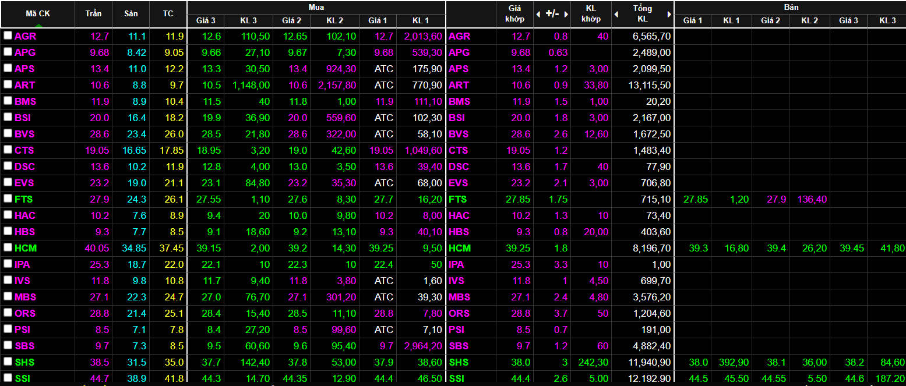Click green sort triangle under Mã CK
The height and width of the screenshot is (386, 906).
click(x=38, y=25)
